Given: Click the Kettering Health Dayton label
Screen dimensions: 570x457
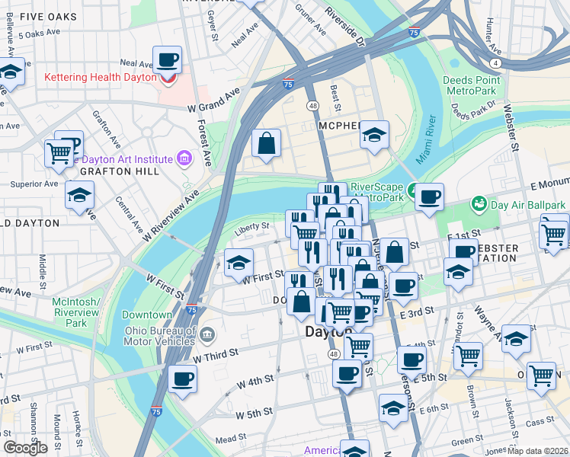Looking at the screenshot, I should [x=101, y=78].
